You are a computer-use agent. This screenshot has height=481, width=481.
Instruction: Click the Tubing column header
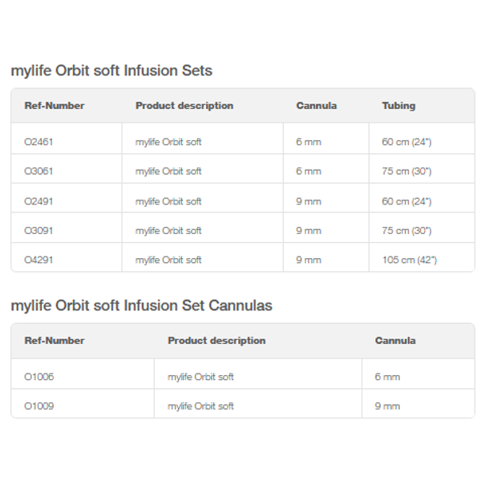coord(398,106)
